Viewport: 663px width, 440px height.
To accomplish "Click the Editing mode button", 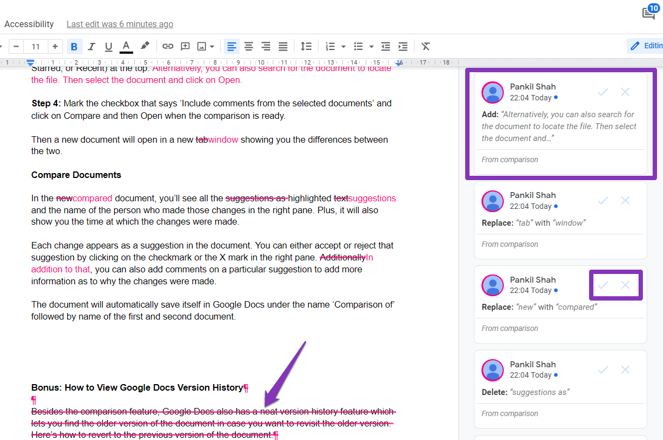I will tap(646, 46).
